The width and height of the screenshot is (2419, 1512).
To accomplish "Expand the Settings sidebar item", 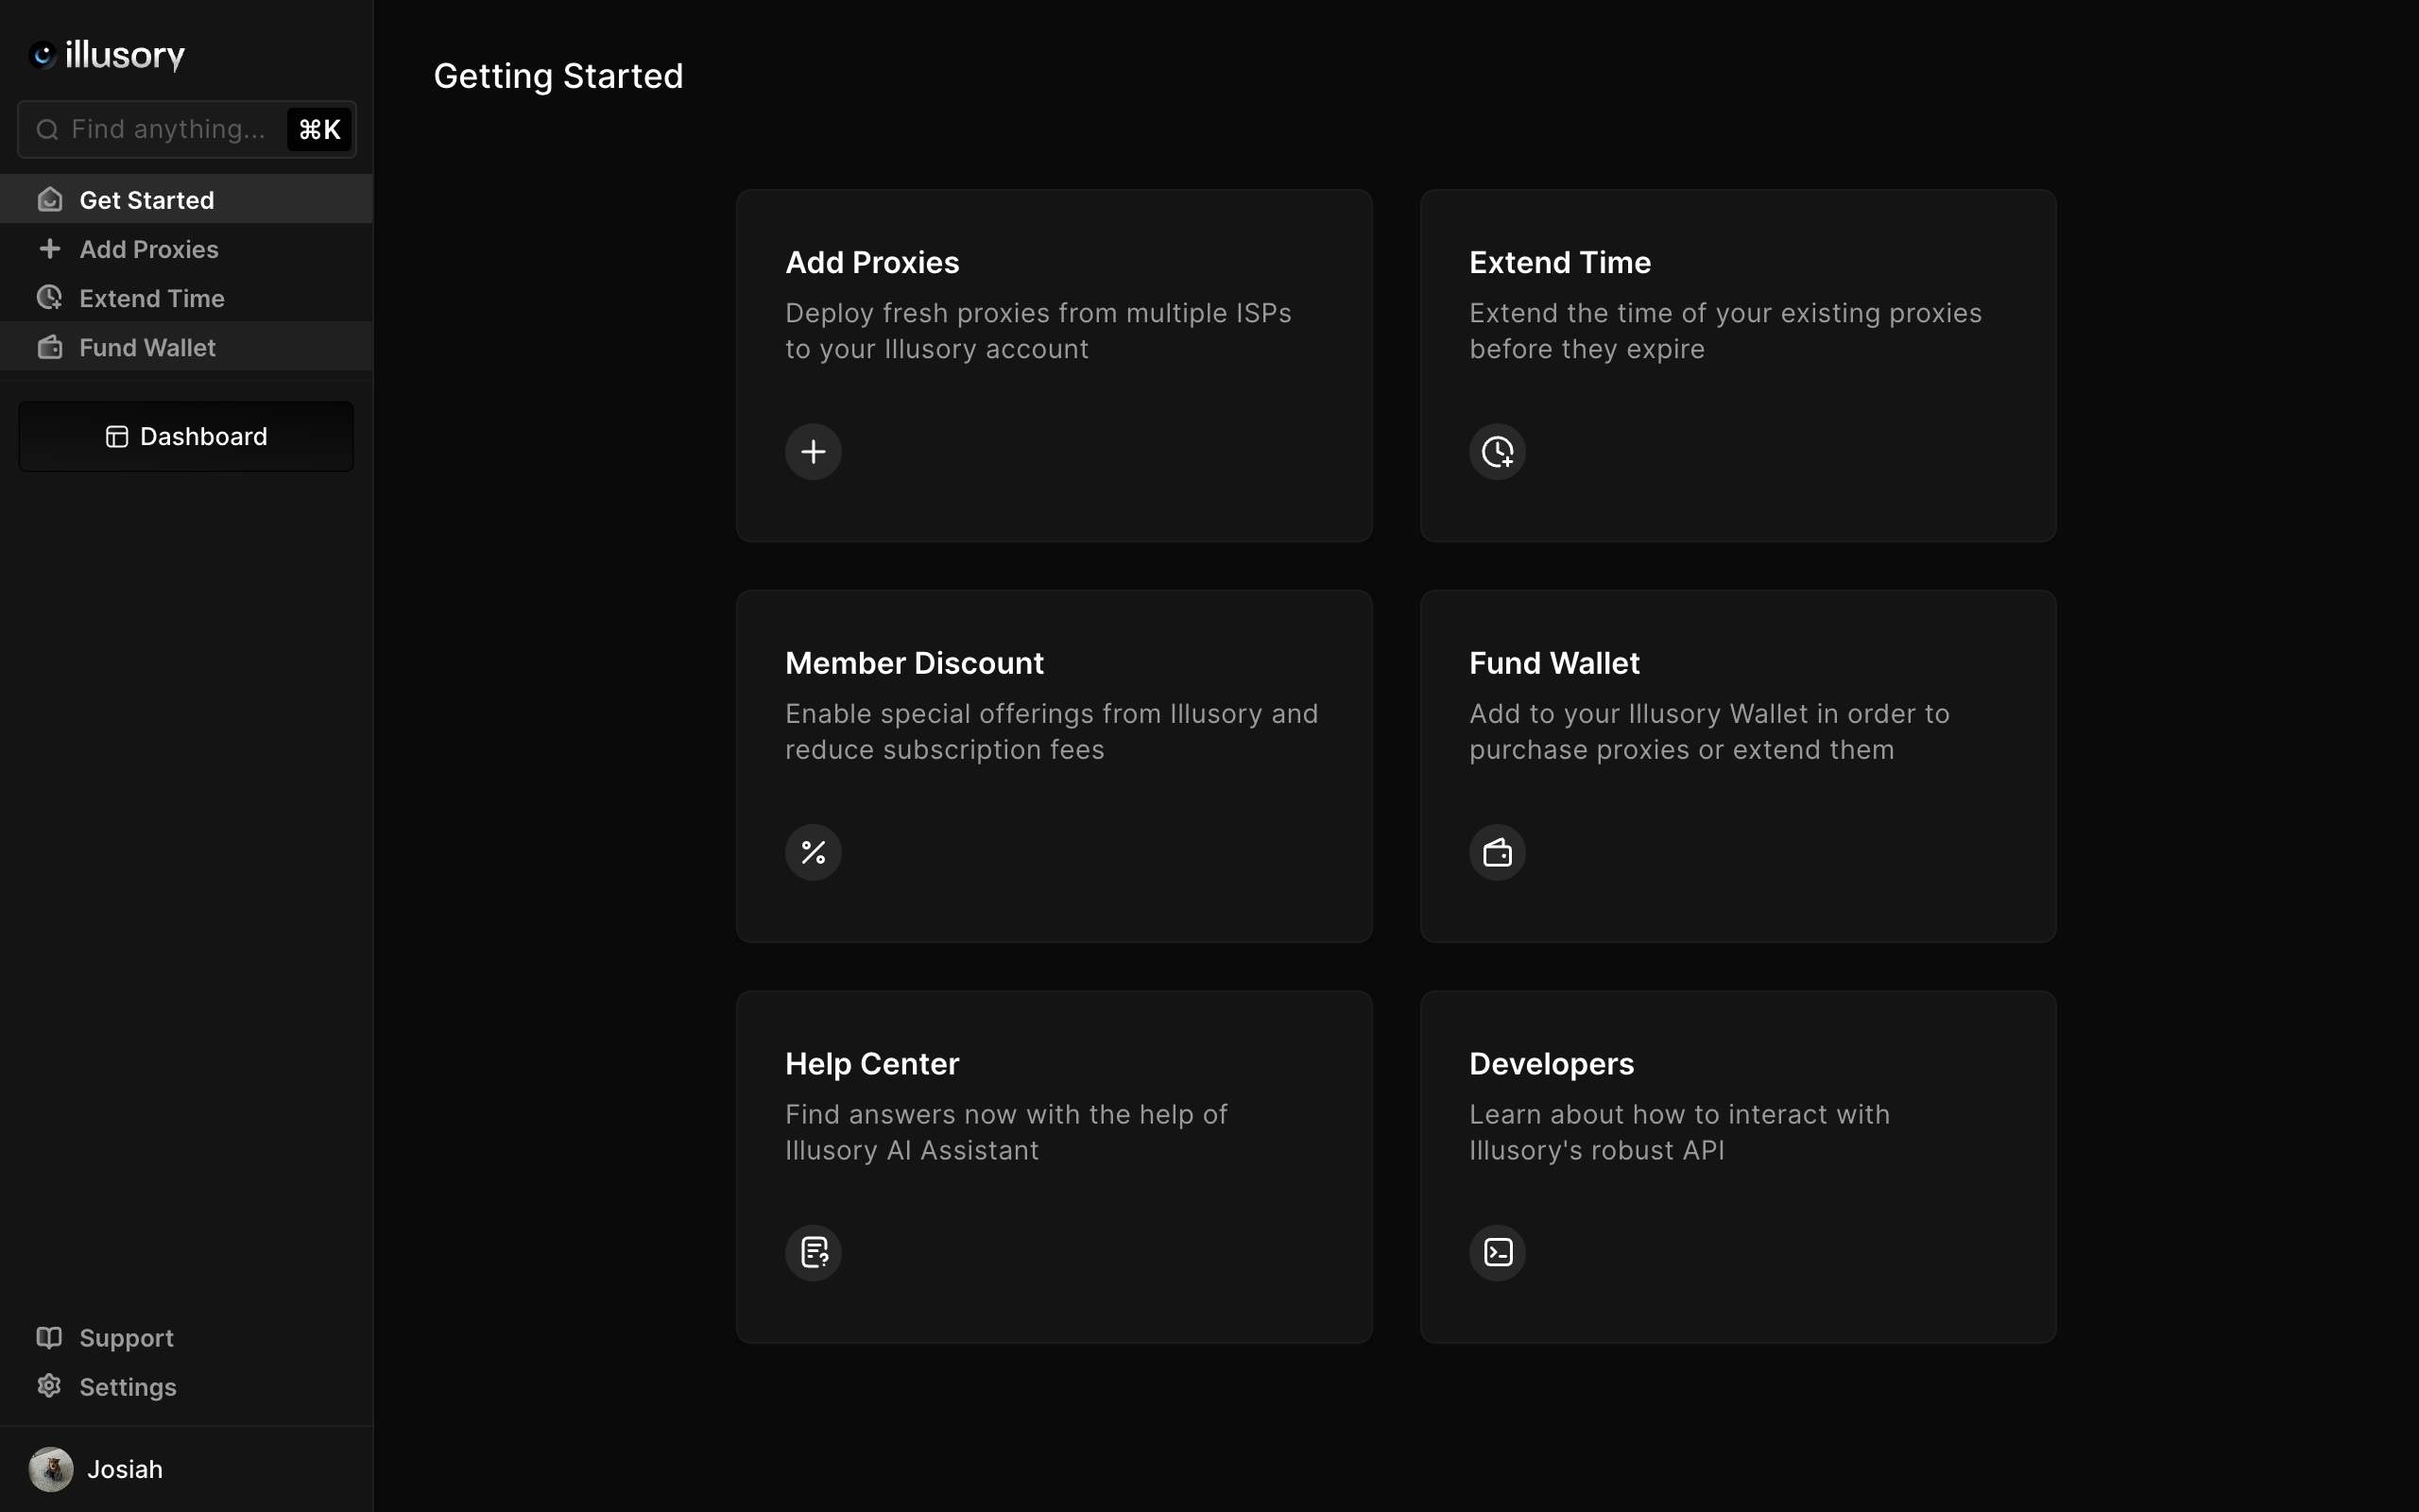I will coord(128,1386).
